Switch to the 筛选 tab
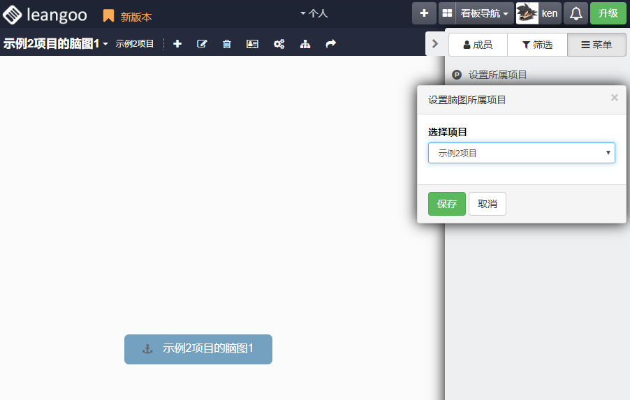The image size is (630, 400). 537,45
